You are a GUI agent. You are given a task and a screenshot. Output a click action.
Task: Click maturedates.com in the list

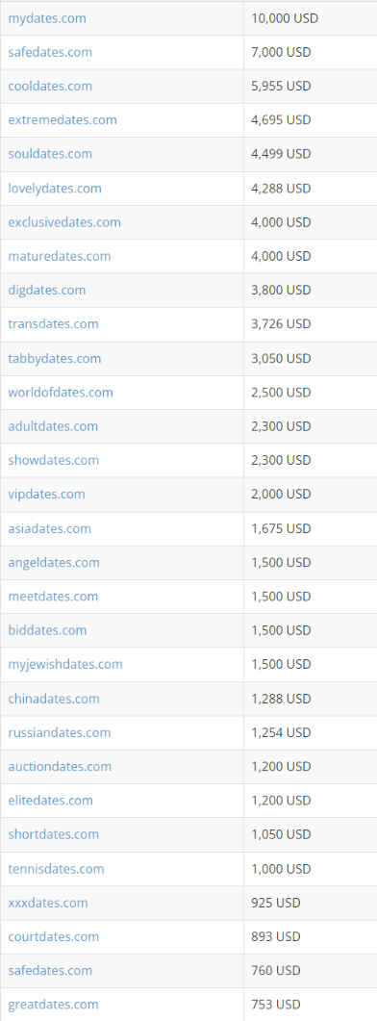point(60,256)
